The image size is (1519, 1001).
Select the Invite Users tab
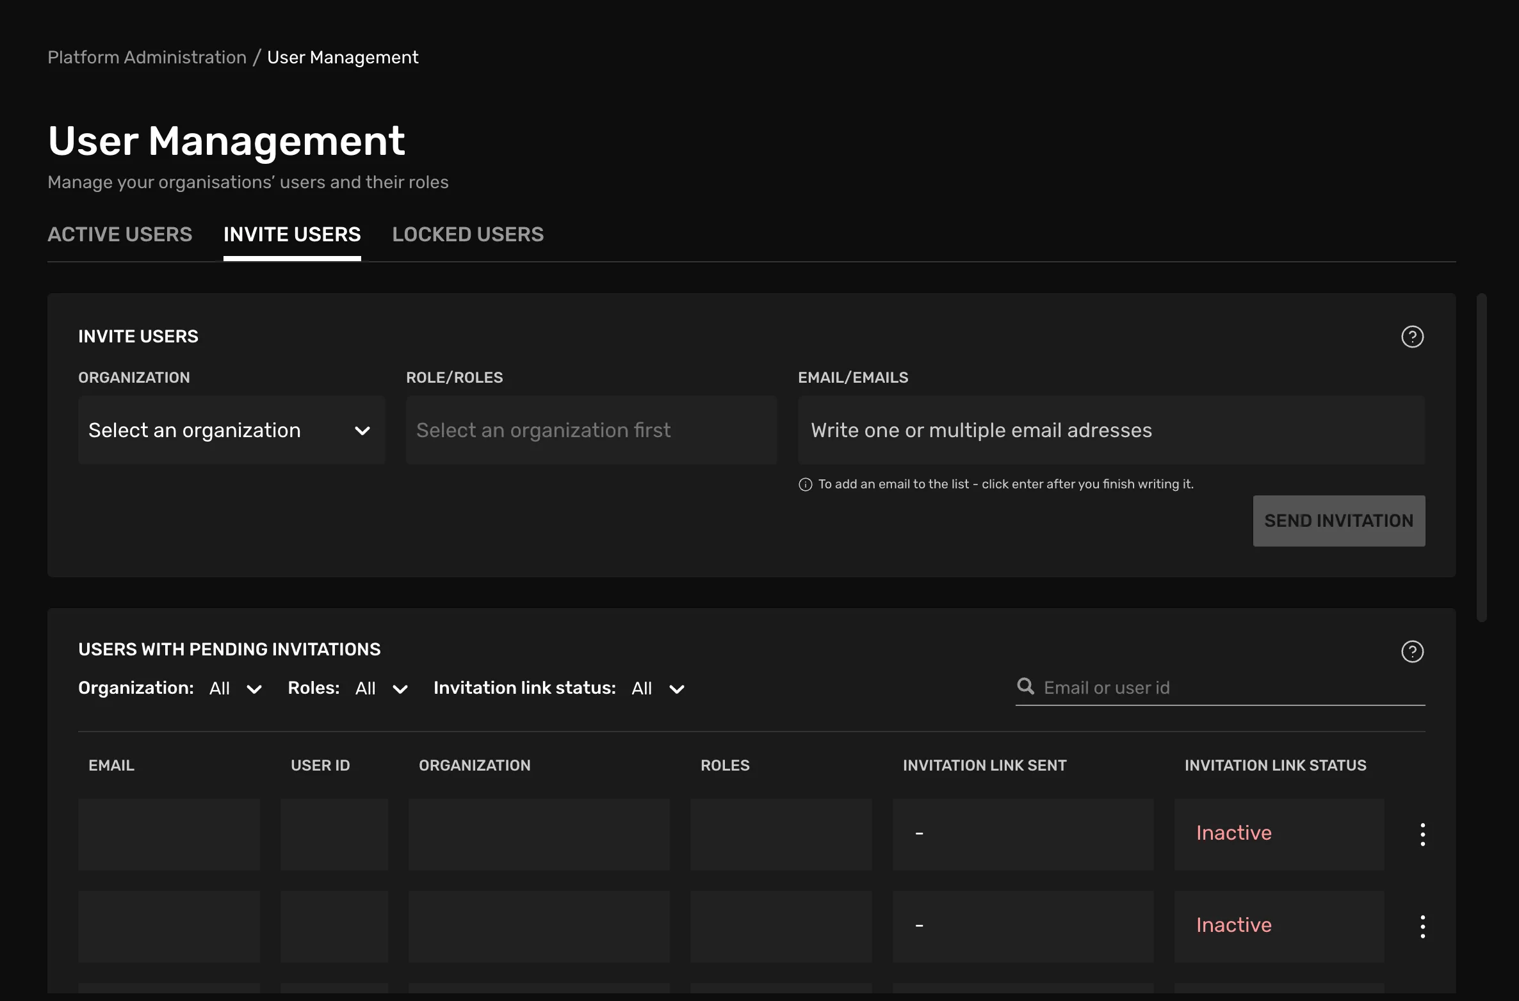point(292,235)
